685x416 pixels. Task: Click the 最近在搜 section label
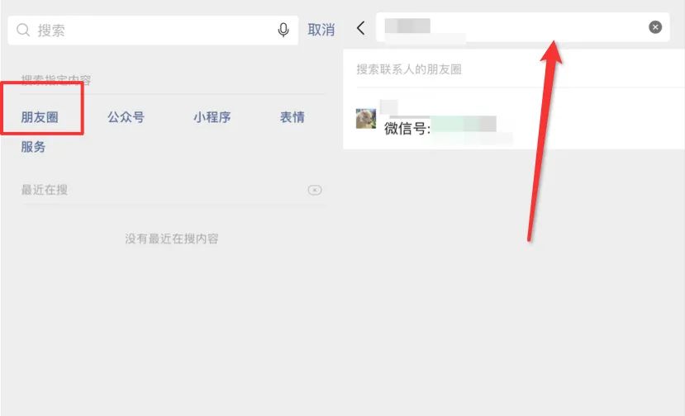coord(44,190)
